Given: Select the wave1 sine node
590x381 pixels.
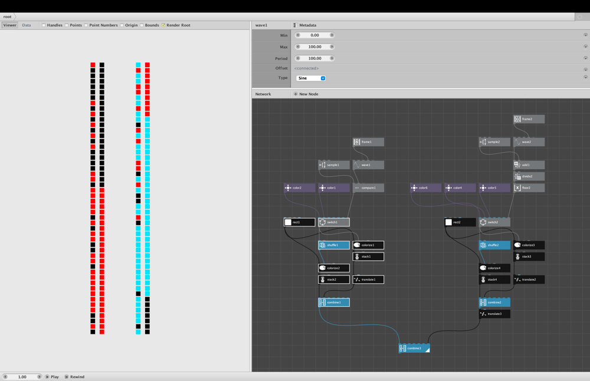Looking at the screenshot, I should tap(368, 165).
